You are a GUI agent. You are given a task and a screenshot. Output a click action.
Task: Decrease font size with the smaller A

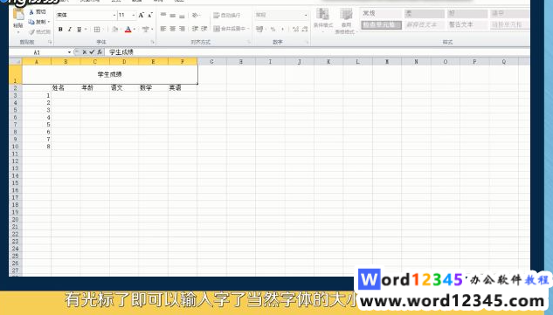[150, 15]
